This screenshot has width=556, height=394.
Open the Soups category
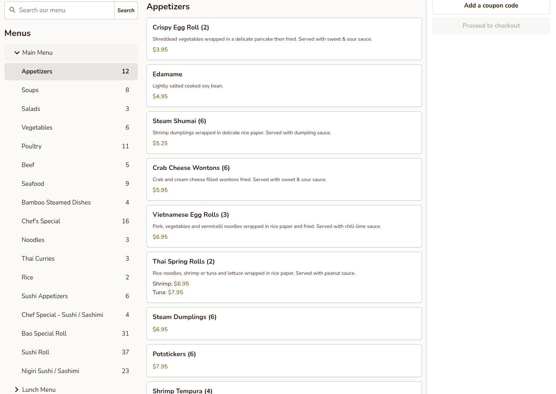[71, 90]
